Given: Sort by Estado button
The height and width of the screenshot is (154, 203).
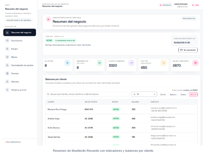Looking at the screenshot, I should click(x=184, y=94).
